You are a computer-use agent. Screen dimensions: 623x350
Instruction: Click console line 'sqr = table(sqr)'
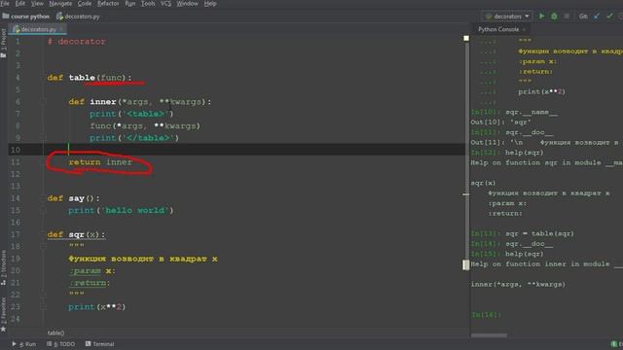(539, 233)
